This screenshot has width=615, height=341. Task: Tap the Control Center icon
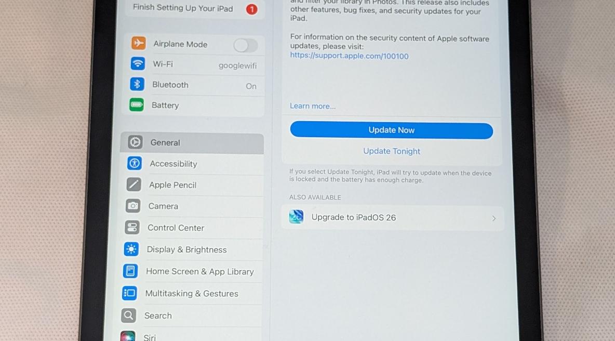(x=132, y=227)
